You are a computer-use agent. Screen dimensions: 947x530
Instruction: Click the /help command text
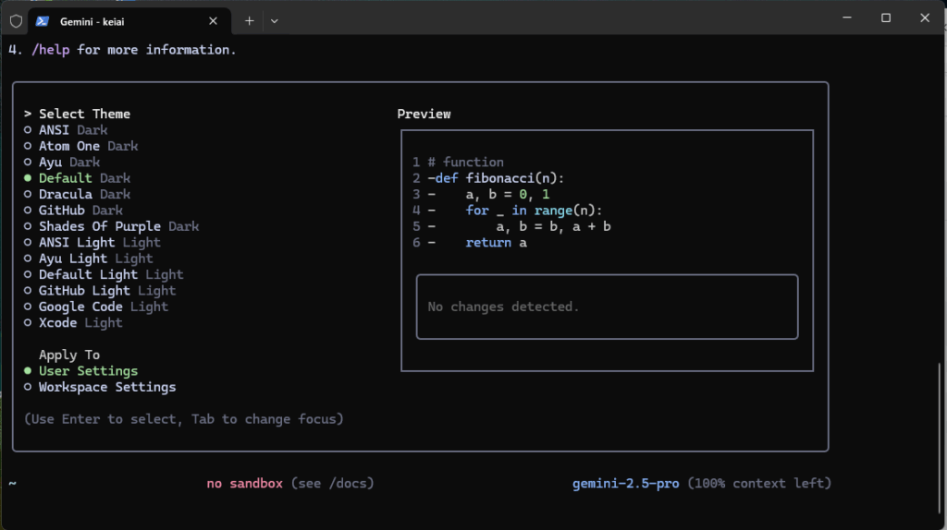click(x=51, y=50)
